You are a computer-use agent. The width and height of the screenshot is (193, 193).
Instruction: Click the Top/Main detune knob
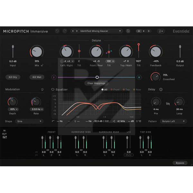pyautogui.click(x=126, y=52)
